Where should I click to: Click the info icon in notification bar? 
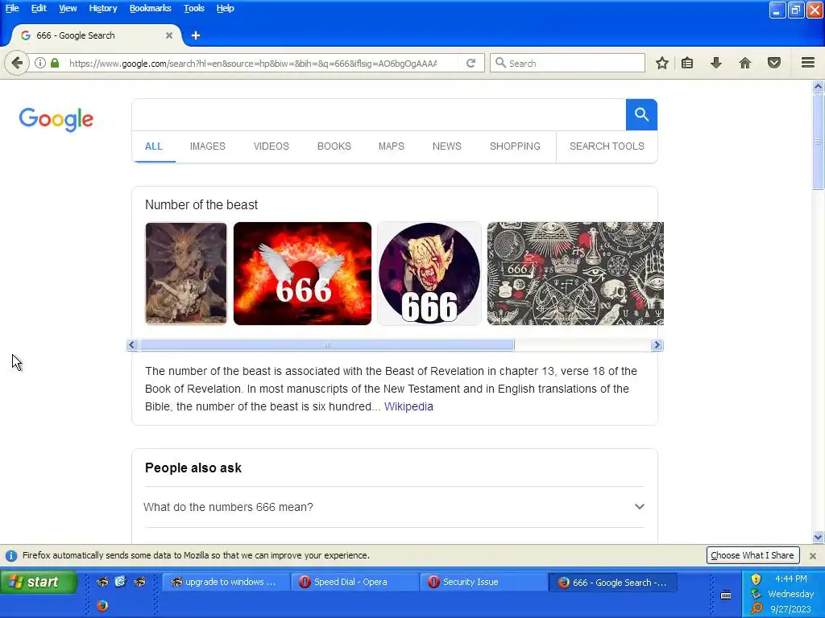click(11, 555)
